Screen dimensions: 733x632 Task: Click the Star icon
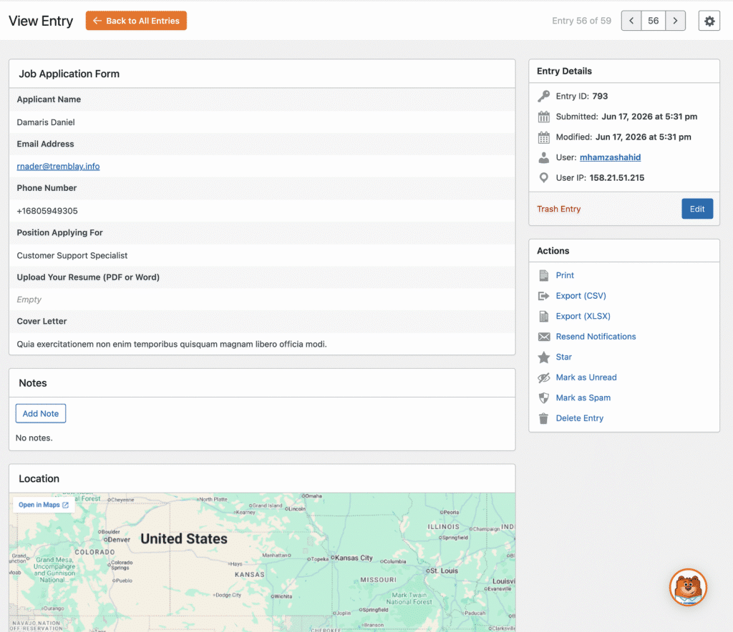pyautogui.click(x=544, y=357)
